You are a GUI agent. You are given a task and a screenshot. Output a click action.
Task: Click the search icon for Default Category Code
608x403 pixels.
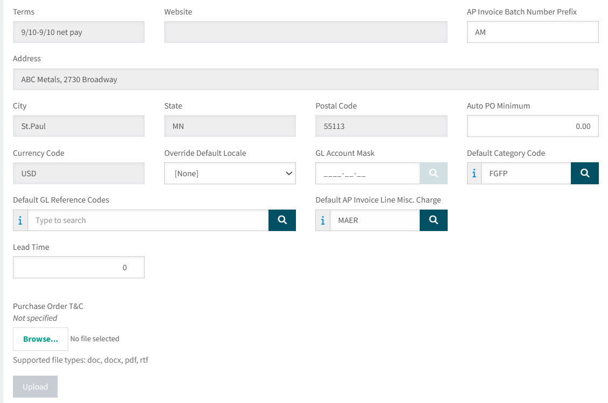(584, 174)
